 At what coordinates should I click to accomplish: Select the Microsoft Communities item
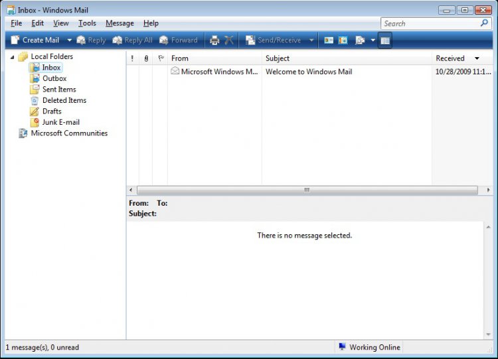69,133
